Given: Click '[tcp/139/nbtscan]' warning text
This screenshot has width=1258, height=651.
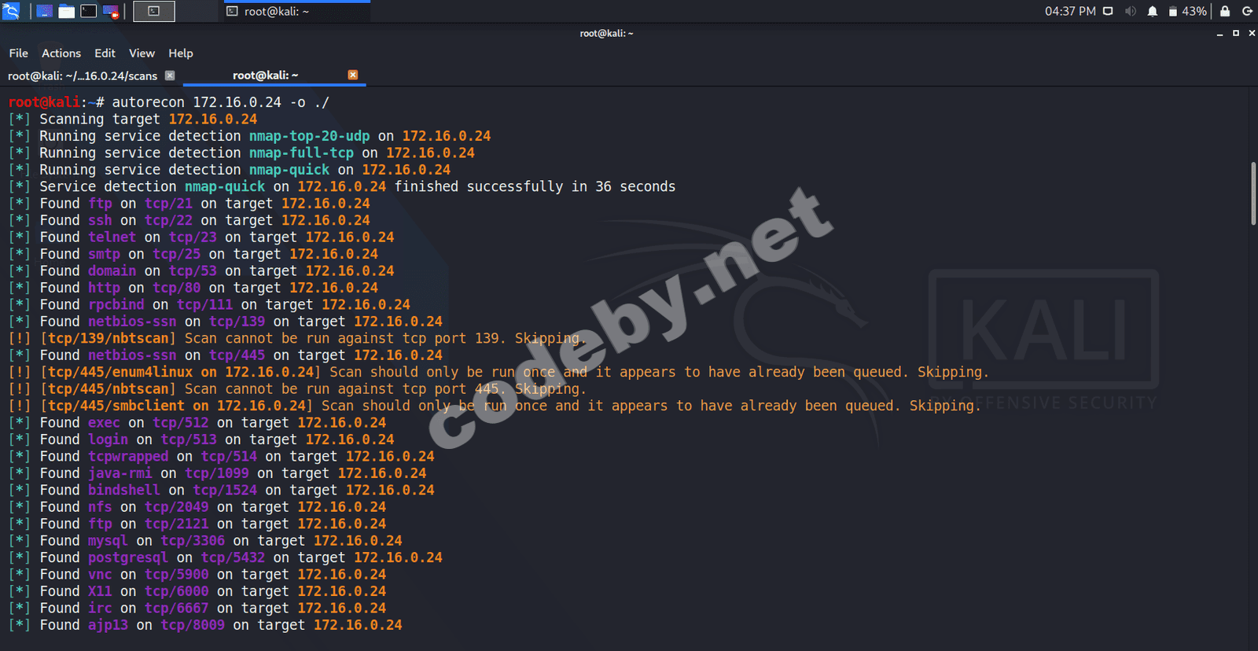Looking at the screenshot, I should (x=108, y=338).
